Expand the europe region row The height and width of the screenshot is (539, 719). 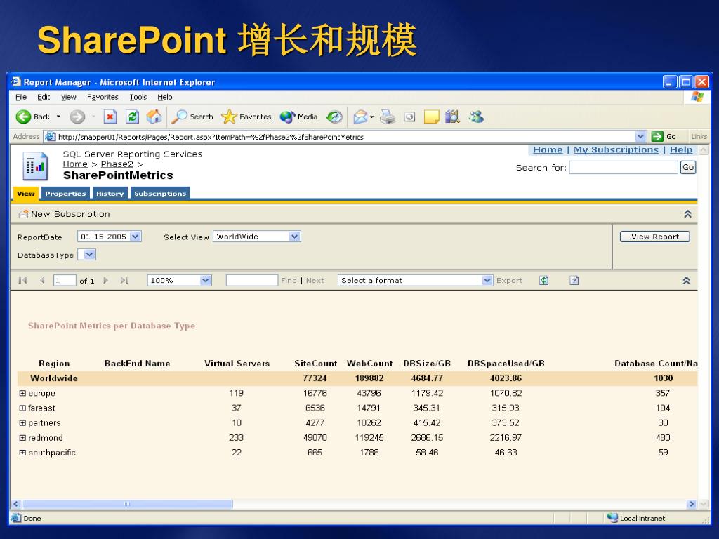click(x=22, y=393)
